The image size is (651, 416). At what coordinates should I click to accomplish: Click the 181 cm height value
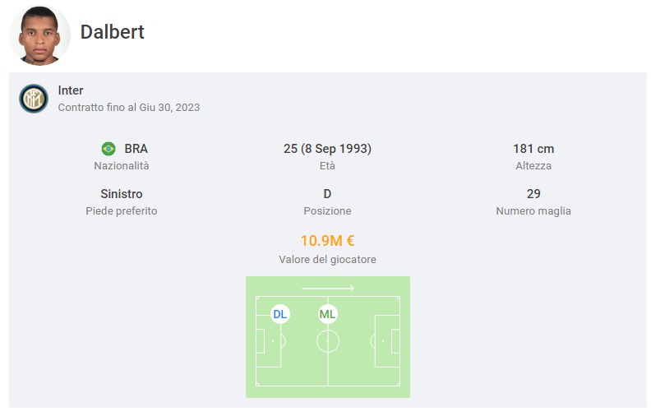(x=533, y=149)
